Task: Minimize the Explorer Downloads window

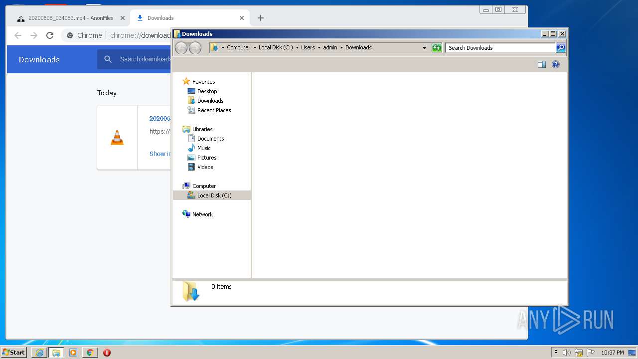Action: click(x=545, y=34)
